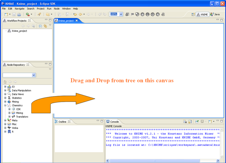The height and width of the screenshot is (163, 226).
Task: Close the Node Repository view
Action: [28, 65]
